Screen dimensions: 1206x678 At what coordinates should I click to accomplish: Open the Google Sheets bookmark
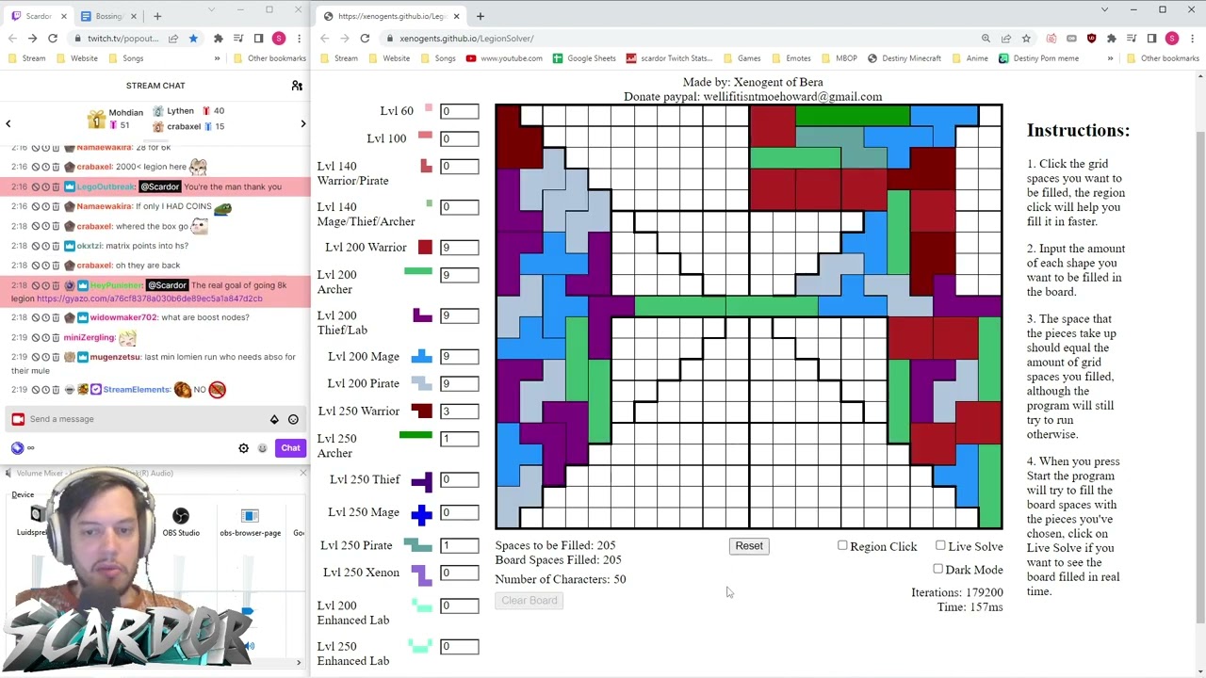coord(584,58)
